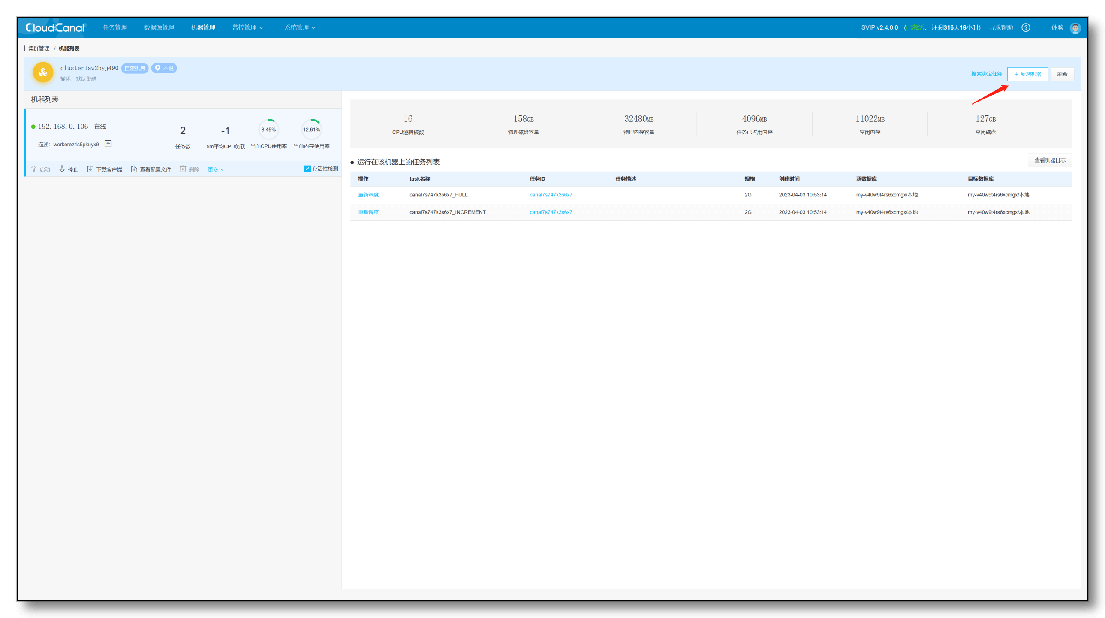Click the CloudCanal logo

click(x=55, y=27)
